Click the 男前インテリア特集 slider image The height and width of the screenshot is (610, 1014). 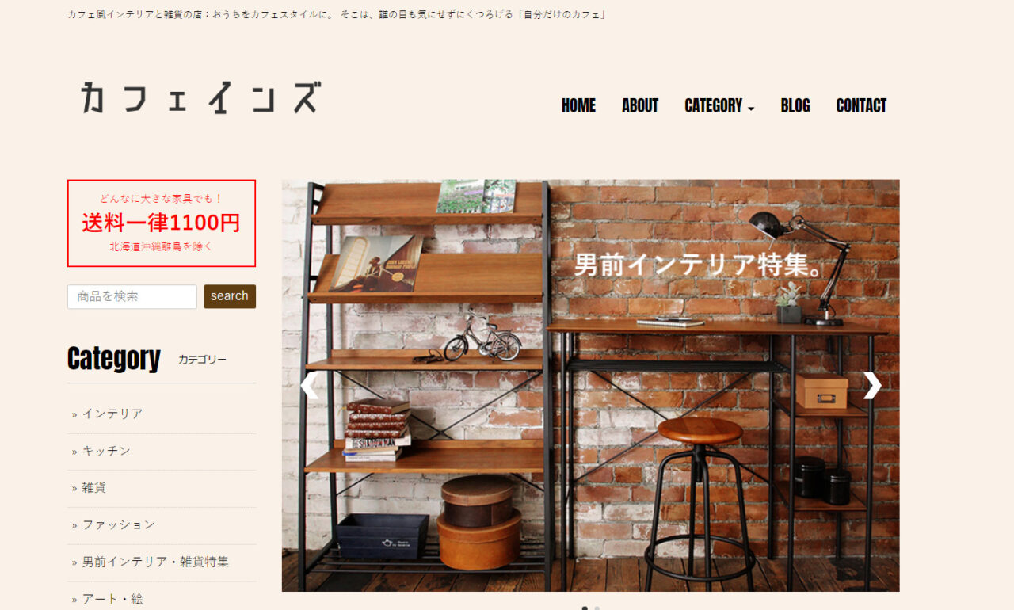tap(590, 385)
